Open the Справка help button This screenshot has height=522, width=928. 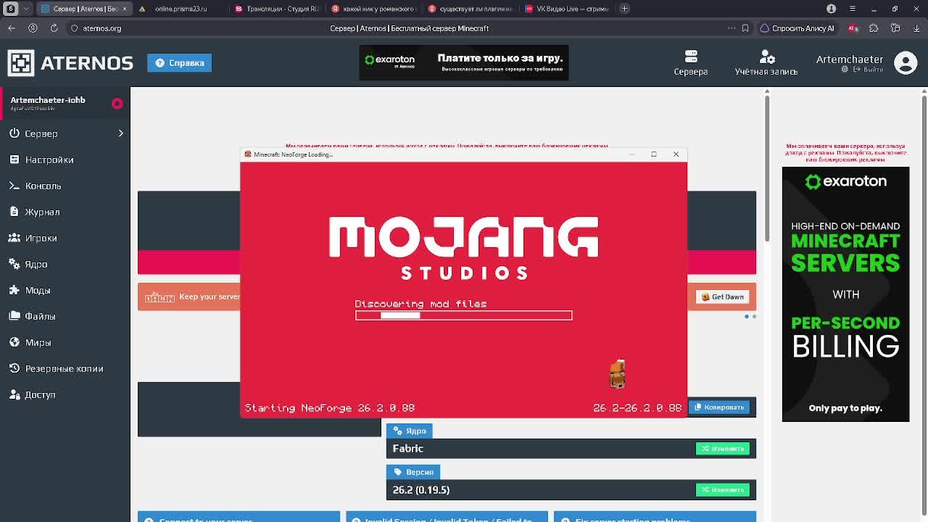pos(179,62)
